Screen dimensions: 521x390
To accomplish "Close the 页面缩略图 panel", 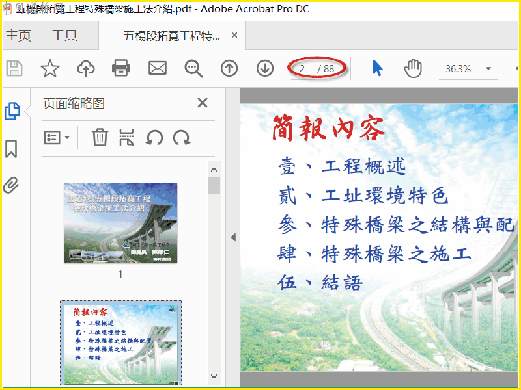I will tap(203, 103).
